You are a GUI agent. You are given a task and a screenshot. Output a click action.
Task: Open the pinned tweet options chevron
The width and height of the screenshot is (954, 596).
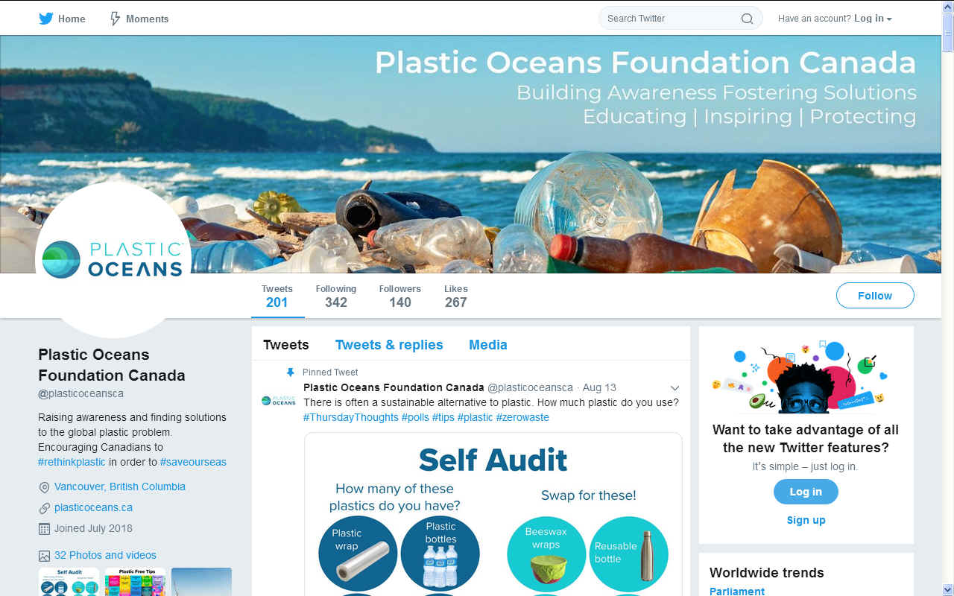[675, 388]
